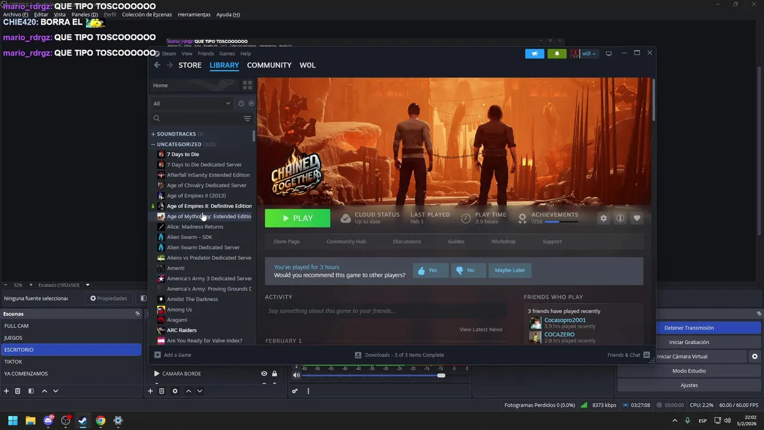Open Ajustes in OBS controls
The image size is (764, 430).
click(x=689, y=385)
